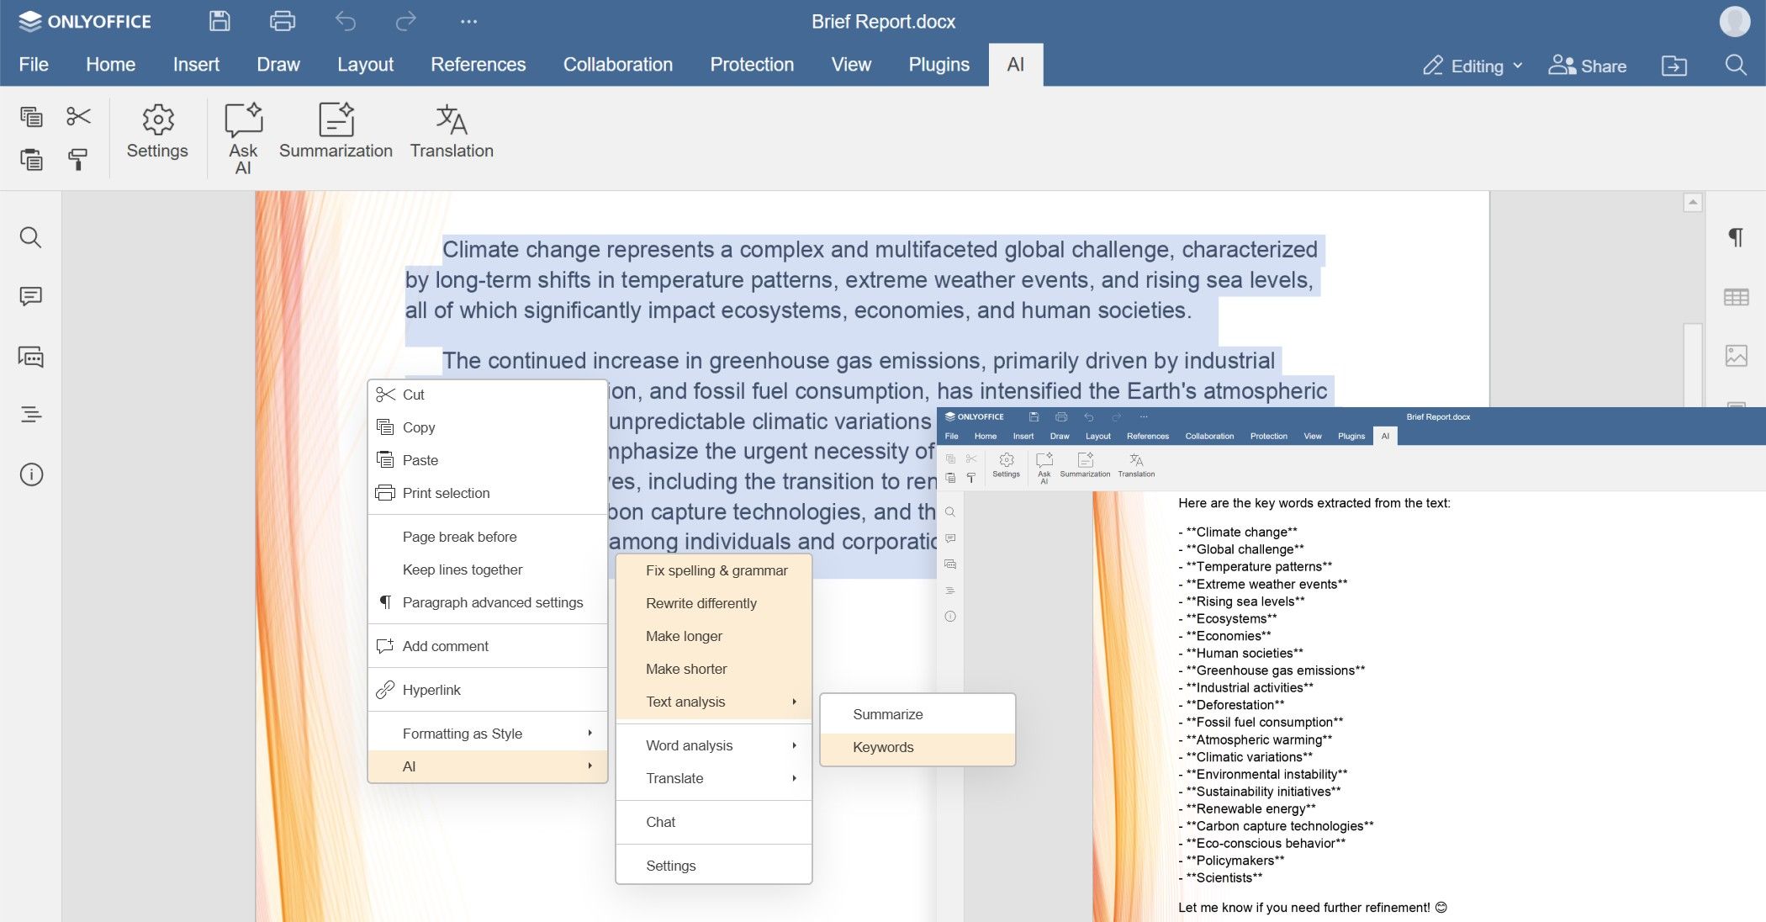Click the Cut scissors icon in the ribbon
This screenshot has height=922, width=1766.
pos(78,116)
